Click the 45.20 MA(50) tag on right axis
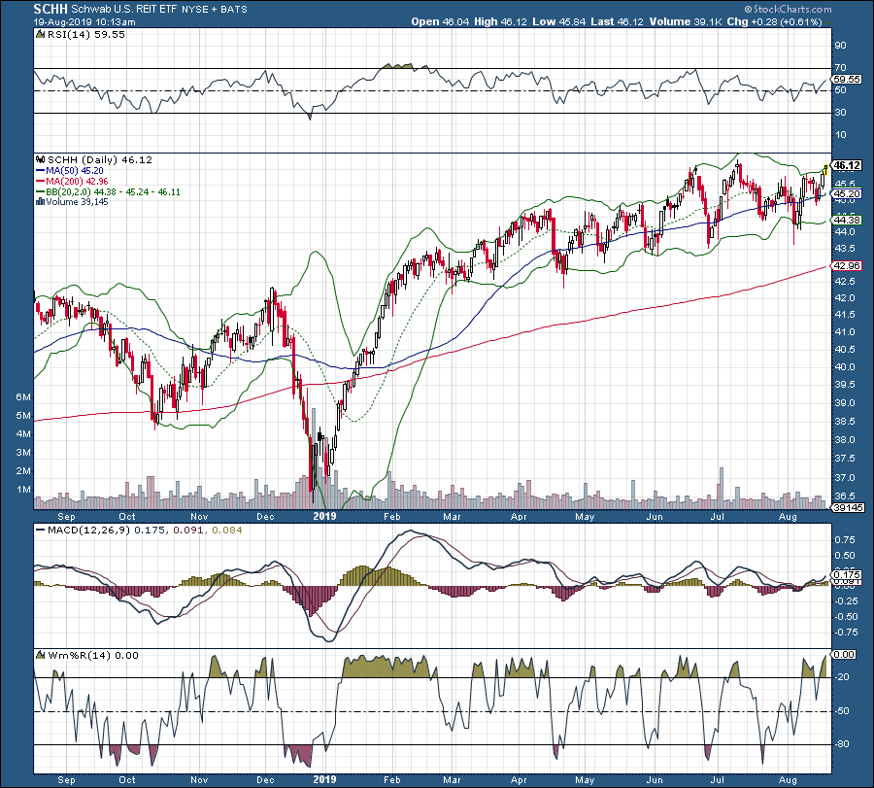Screen dimensions: 874x788 (x=847, y=194)
